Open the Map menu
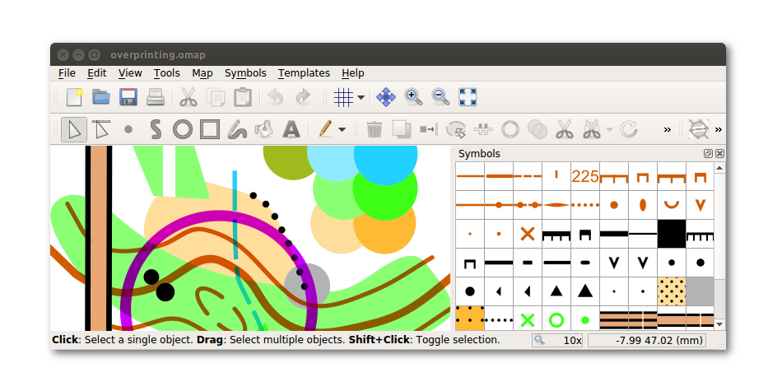Screen dimensions: 782x391 (202, 72)
